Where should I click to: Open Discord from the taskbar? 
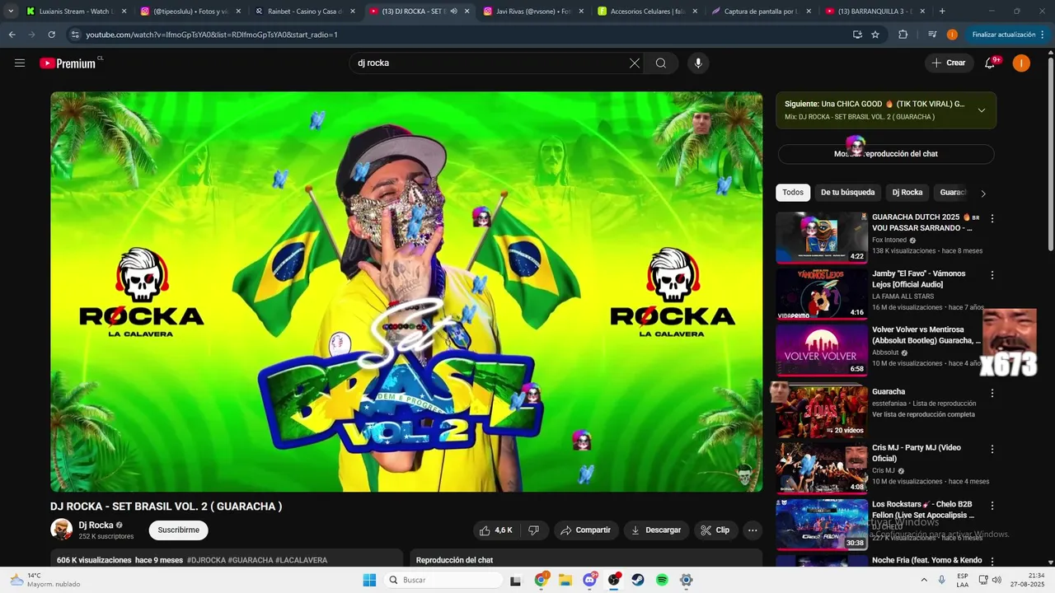tap(590, 580)
